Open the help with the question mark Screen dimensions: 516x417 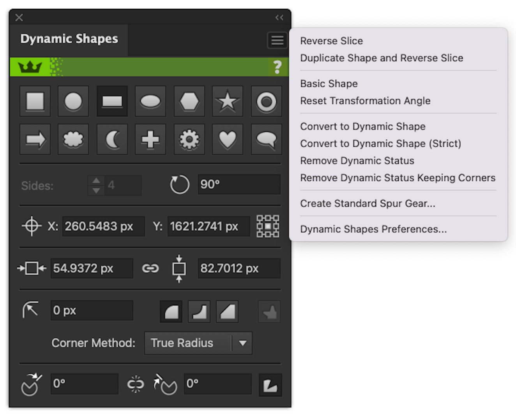277,67
